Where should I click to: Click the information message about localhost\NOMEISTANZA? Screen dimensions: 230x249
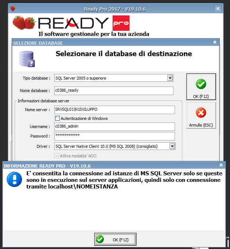(124, 180)
